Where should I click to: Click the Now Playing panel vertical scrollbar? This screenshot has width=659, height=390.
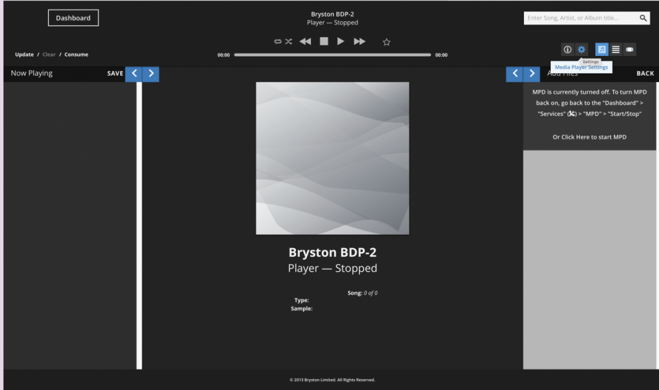[139, 226]
